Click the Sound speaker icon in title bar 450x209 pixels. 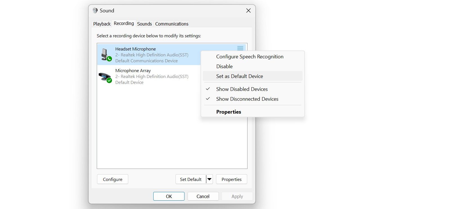coord(95,10)
